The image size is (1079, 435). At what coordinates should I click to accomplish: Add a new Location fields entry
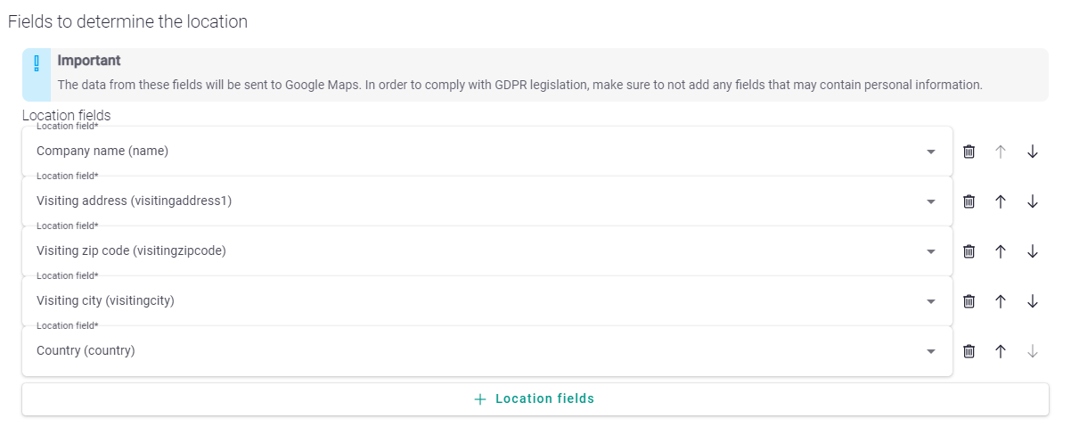pos(535,399)
